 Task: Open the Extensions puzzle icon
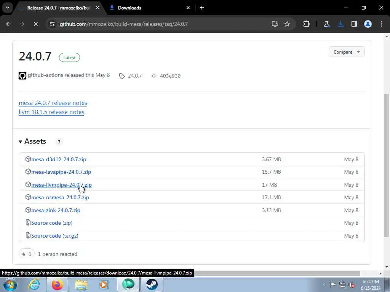[307, 24]
